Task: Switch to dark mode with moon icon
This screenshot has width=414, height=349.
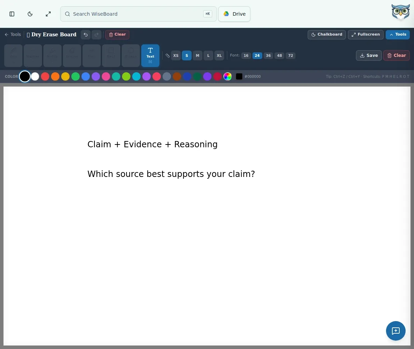Action: click(30, 14)
